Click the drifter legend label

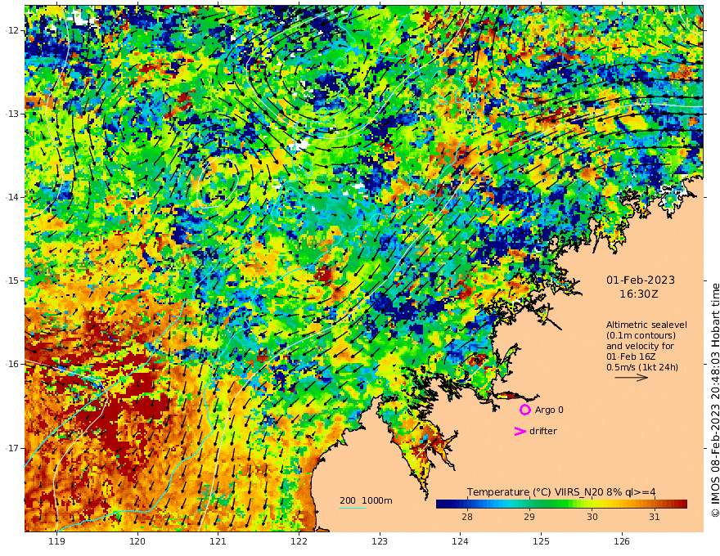click(542, 431)
